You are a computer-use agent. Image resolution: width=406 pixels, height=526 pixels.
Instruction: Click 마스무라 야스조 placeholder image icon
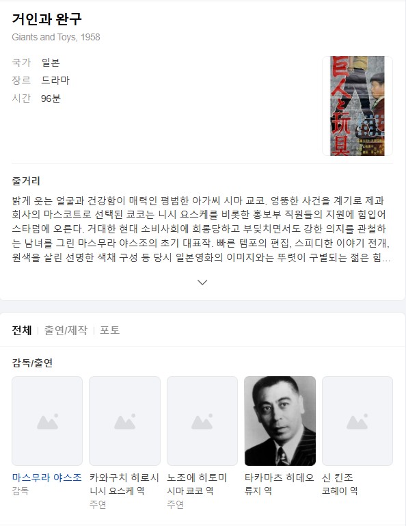pos(47,421)
